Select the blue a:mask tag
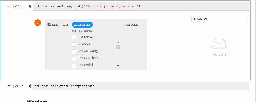 point(82,25)
